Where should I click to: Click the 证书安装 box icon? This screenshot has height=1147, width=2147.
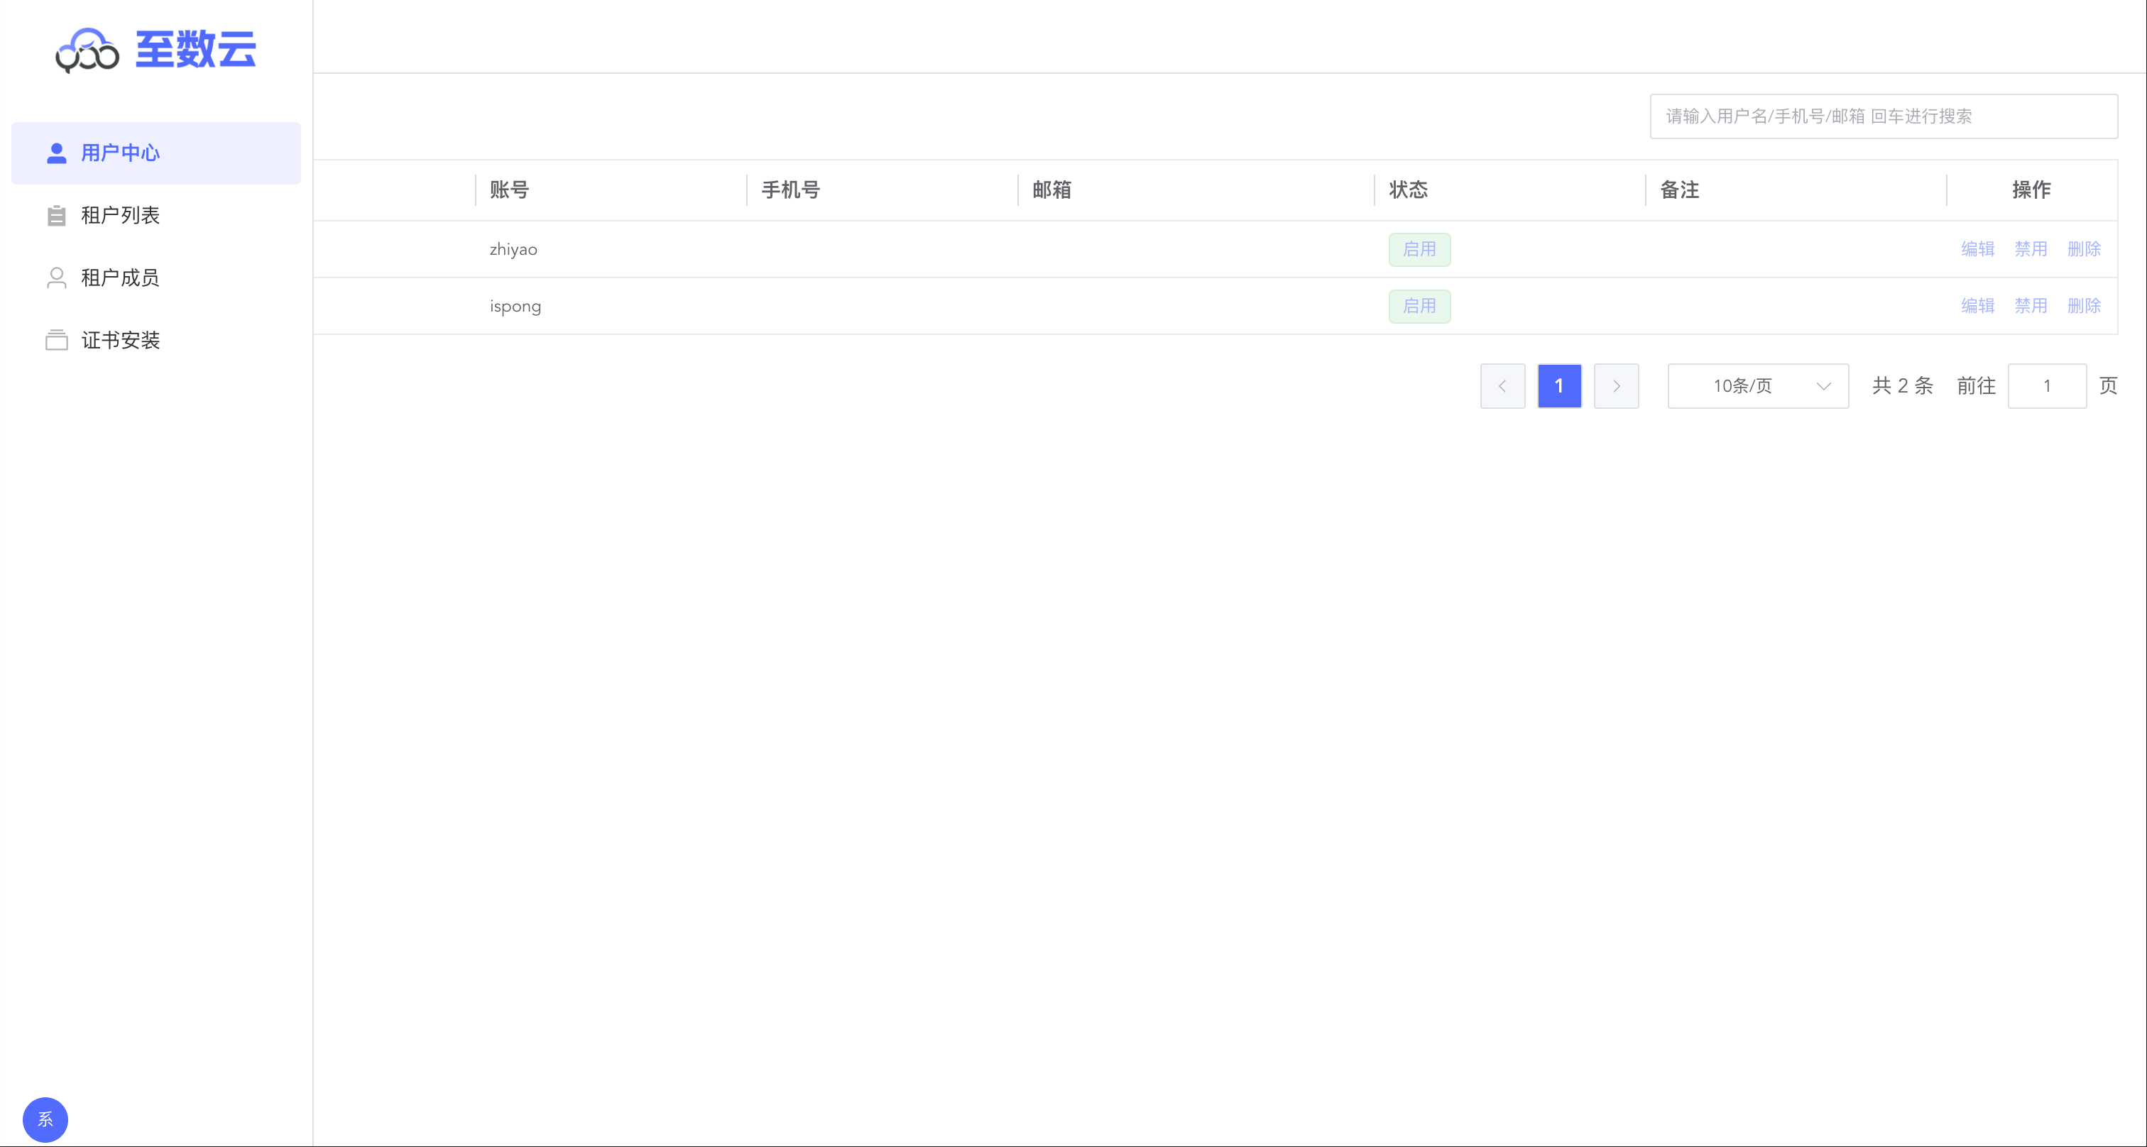point(57,340)
